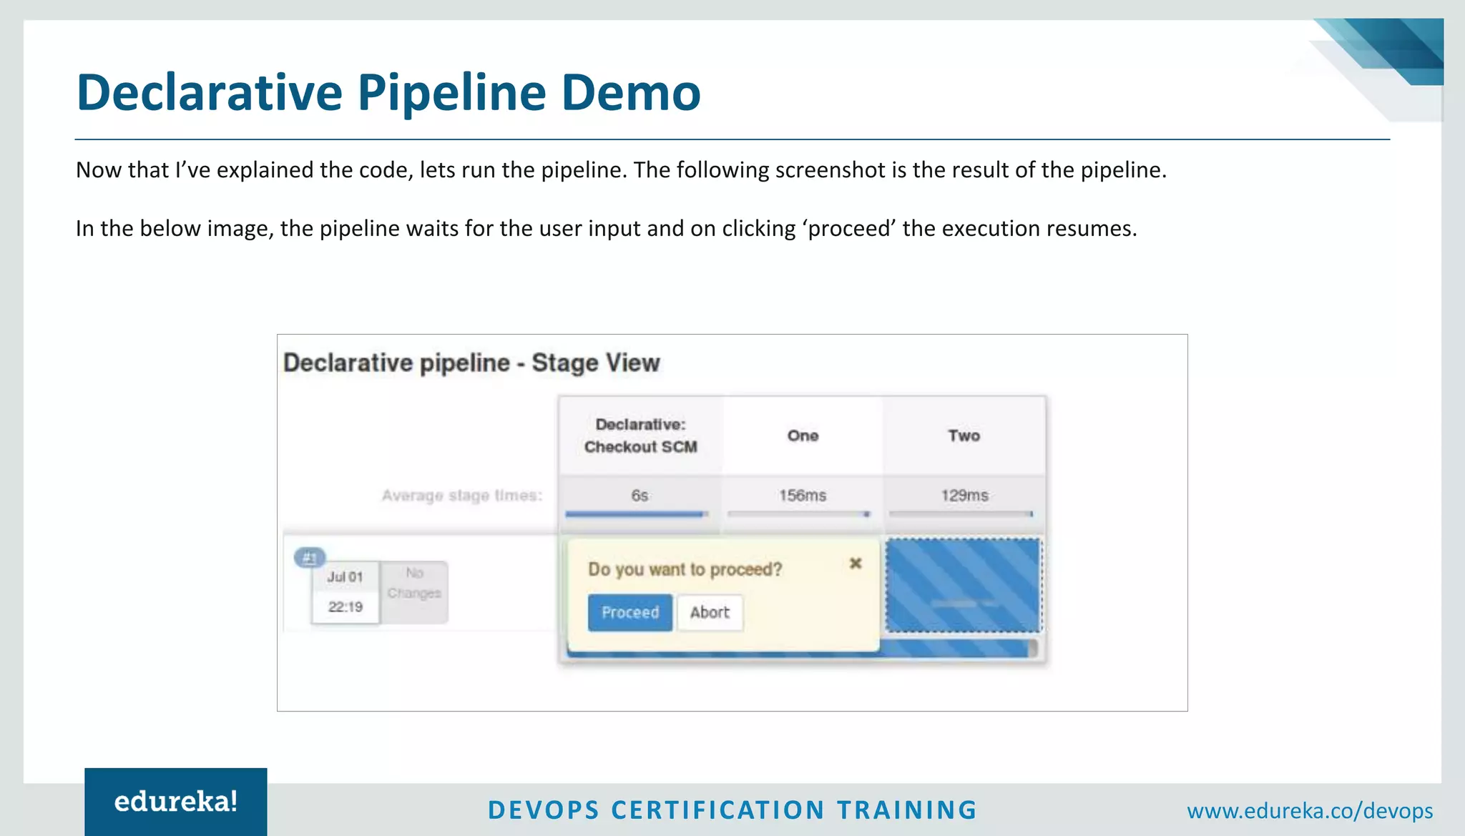Click the 'Declarative: Checkout SCM' stage header
The width and height of the screenshot is (1465, 836).
[640, 436]
